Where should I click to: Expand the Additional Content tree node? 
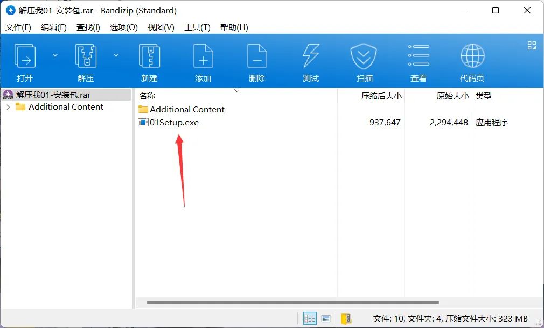click(x=8, y=107)
